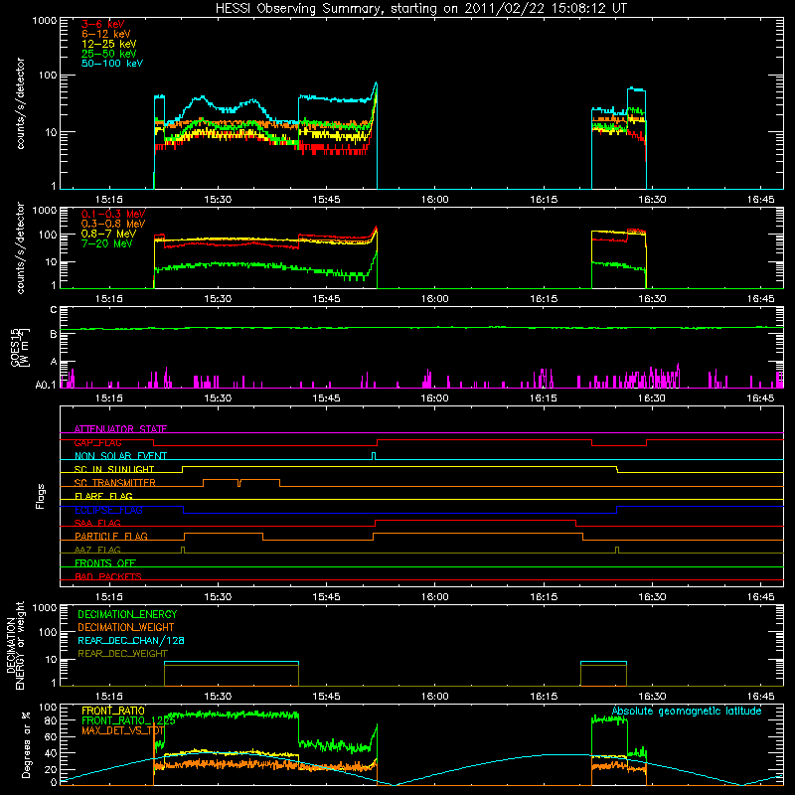Screen dimensions: 795x795
Task: Click the Absolute geomagnetic latitude label
Action: [x=687, y=712]
